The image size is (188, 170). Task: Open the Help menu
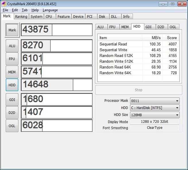35,10
